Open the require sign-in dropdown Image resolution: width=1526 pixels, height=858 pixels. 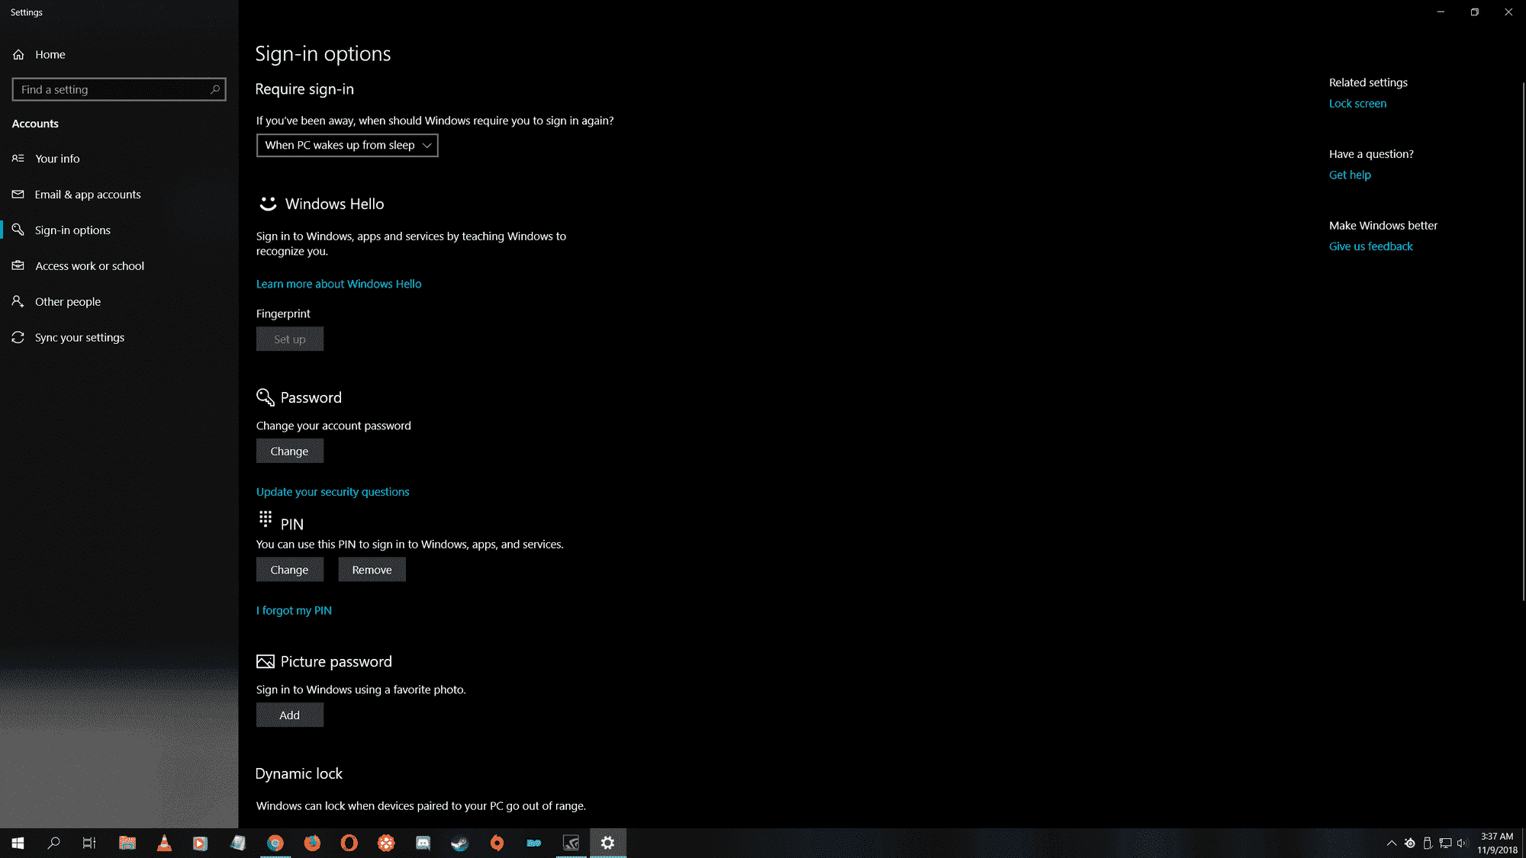347,145
